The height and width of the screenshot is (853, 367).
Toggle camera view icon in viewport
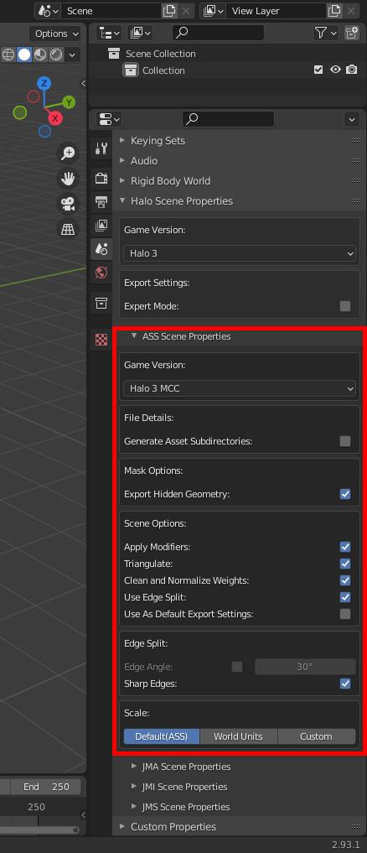(x=68, y=204)
